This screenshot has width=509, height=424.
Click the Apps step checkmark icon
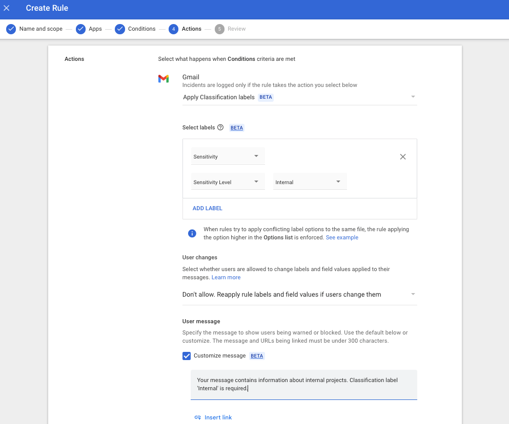click(80, 29)
